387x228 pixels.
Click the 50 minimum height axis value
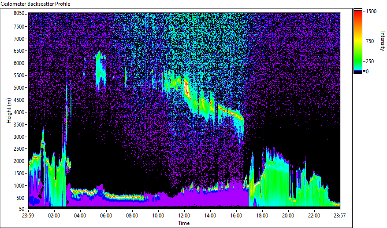click(22, 209)
